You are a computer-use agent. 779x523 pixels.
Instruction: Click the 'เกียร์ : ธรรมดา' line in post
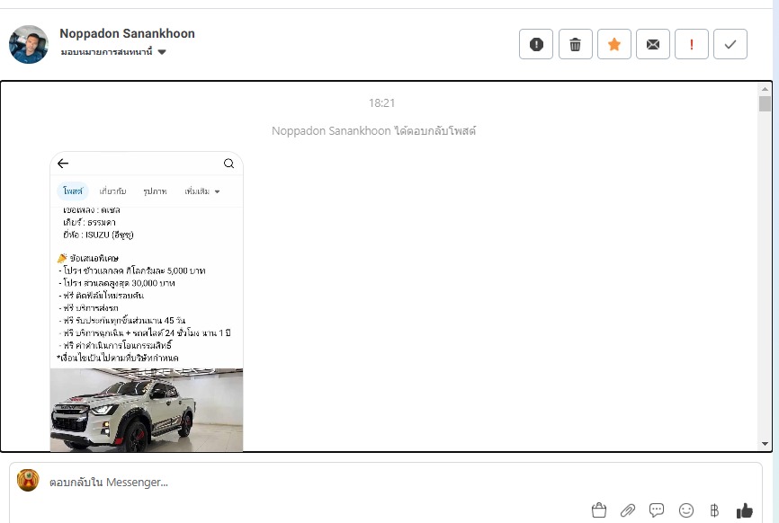[x=89, y=222]
